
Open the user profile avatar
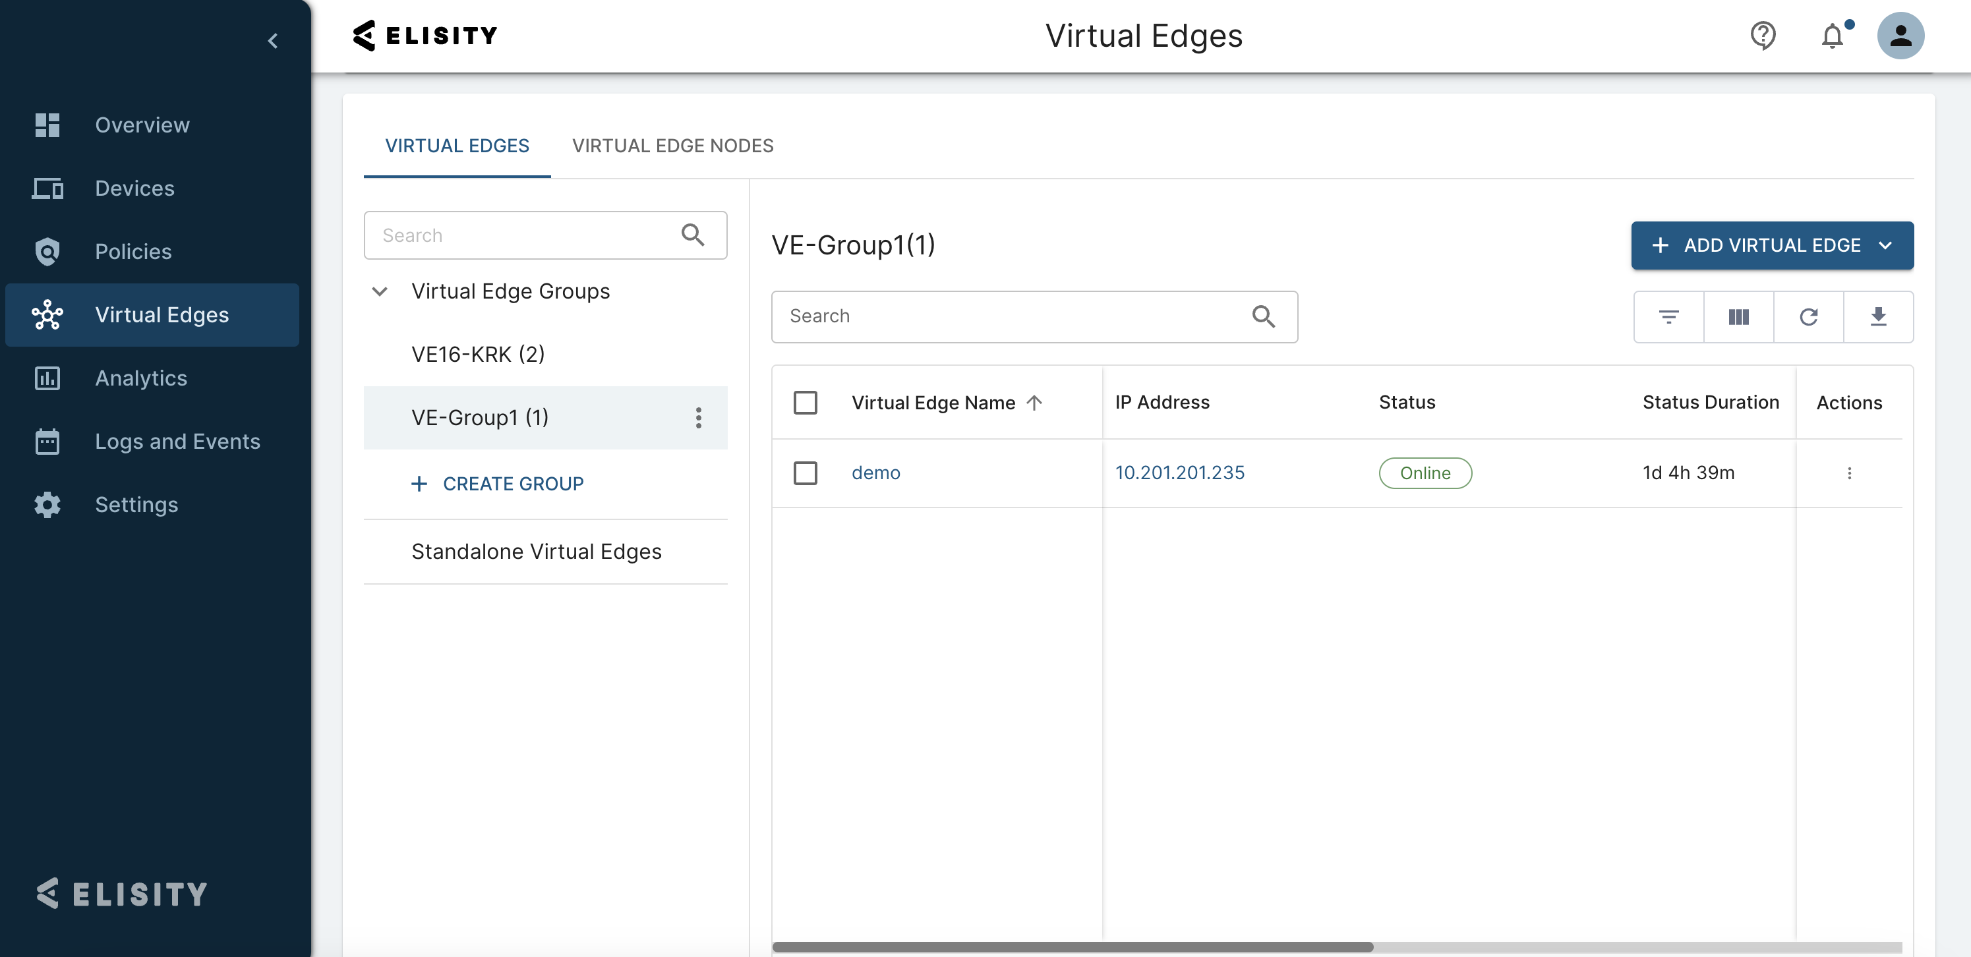click(1900, 35)
